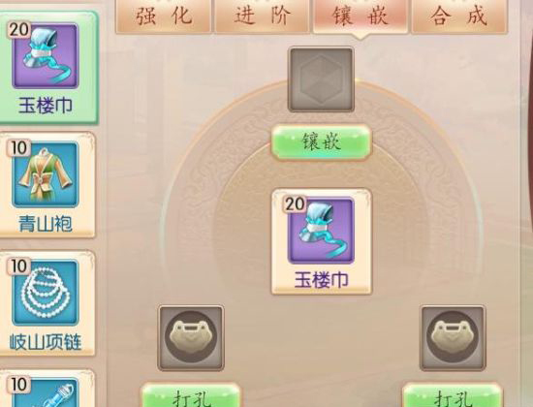The width and height of the screenshot is (533, 407).
Task: Click the right 打孔 punch button
Action: pos(453,395)
